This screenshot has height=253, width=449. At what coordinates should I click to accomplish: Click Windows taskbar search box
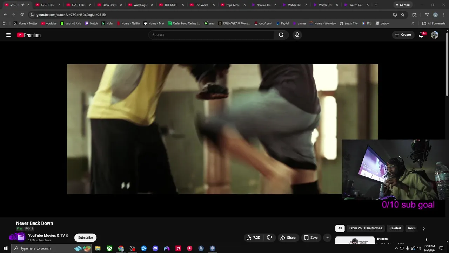point(52,248)
